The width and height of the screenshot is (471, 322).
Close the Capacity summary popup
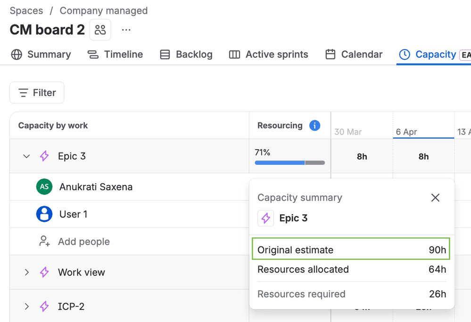(x=435, y=198)
